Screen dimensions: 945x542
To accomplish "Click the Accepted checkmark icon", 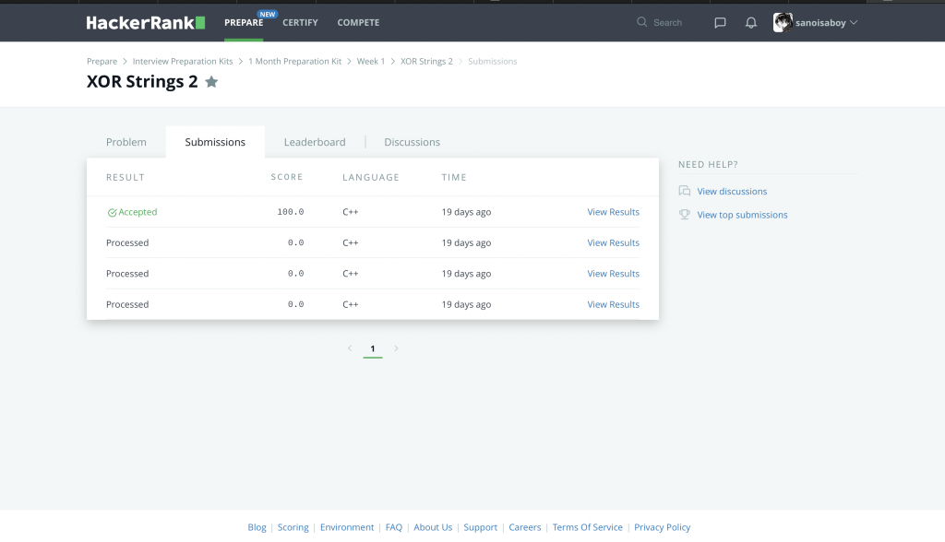I will tap(112, 213).
